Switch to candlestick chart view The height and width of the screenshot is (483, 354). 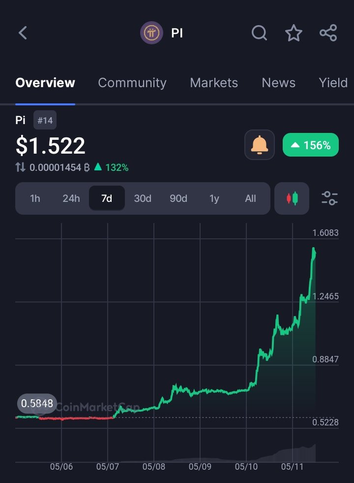[x=292, y=198]
